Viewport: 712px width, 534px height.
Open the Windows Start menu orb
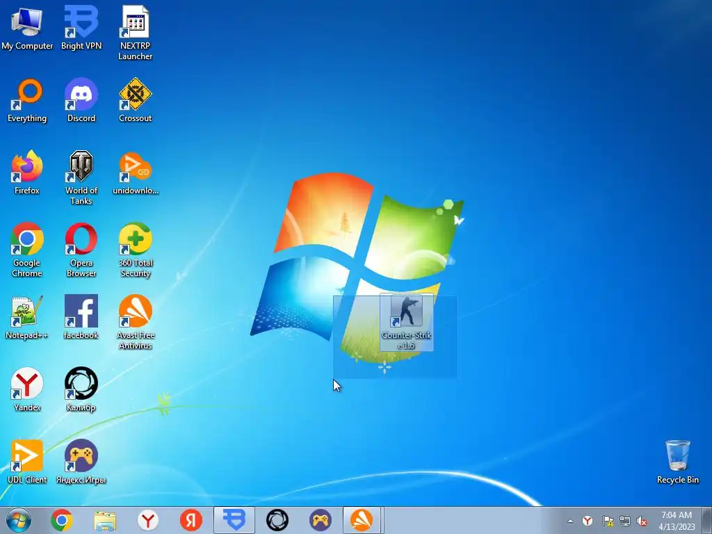click(x=19, y=520)
